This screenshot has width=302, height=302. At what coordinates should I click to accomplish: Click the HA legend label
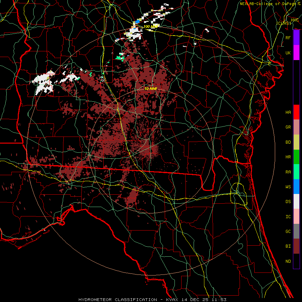[288, 112]
